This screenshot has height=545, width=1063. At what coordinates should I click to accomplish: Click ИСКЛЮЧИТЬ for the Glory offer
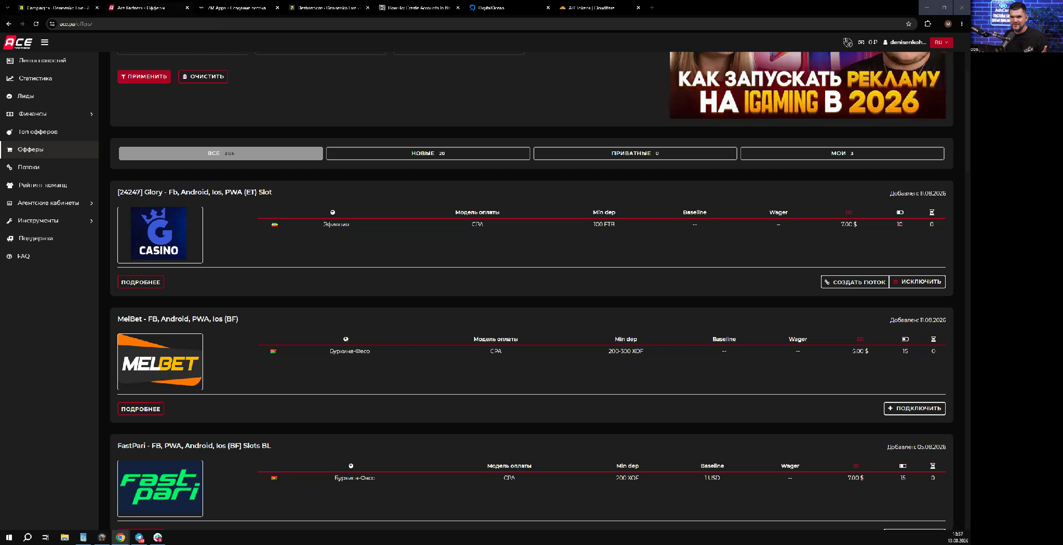(x=917, y=282)
